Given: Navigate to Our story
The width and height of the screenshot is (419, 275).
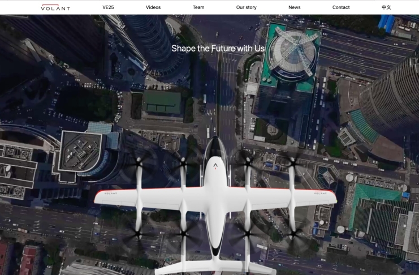Looking at the screenshot, I should tap(247, 7).
